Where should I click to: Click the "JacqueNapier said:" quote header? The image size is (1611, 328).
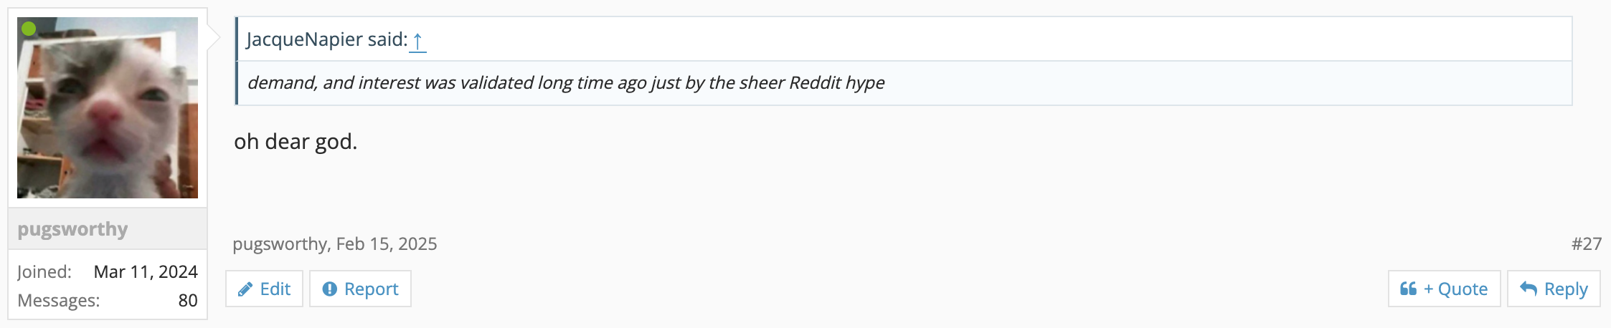click(326, 39)
